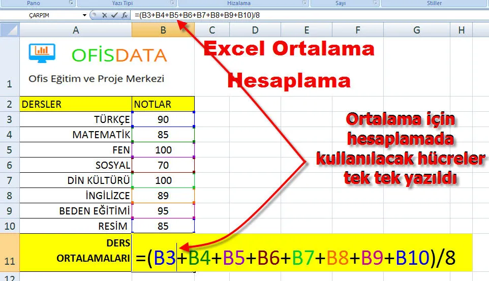The height and width of the screenshot is (281, 489).
Task: Select column A header
Action: point(76,30)
